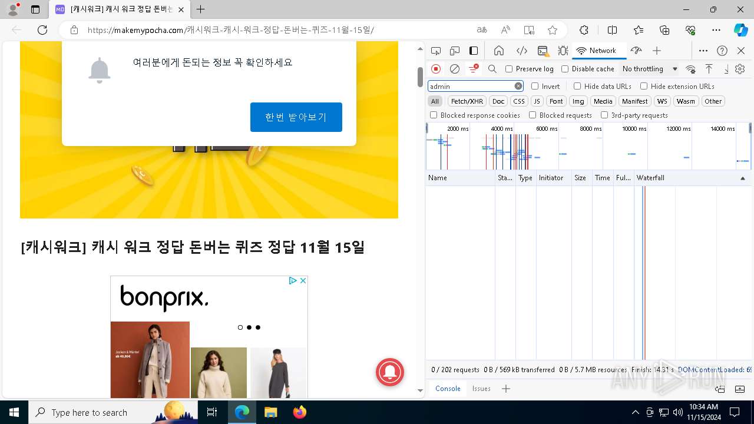The width and height of the screenshot is (754, 424).
Task: Close the bonprix ad with X
Action: click(303, 281)
